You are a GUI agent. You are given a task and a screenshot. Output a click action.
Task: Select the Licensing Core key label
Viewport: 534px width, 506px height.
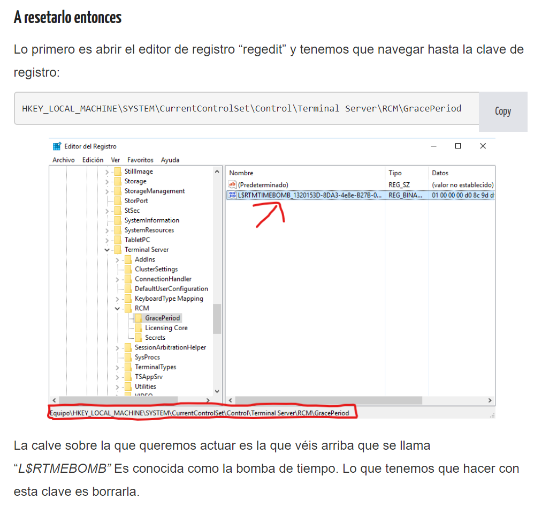coord(166,328)
